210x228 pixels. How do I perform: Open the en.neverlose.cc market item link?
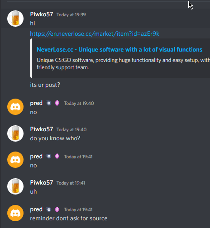coord(95,34)
